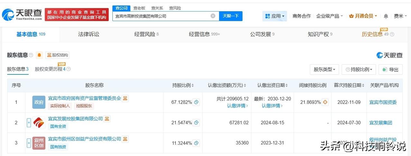Viewport: 411px width, 156px height.
Task: Open the 宜宾市国资委 related organization link
Action: 383,102
